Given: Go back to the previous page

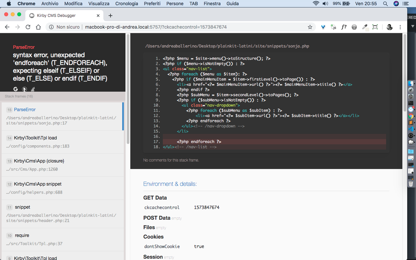Looking at the screenshot, I should (7, 27).
